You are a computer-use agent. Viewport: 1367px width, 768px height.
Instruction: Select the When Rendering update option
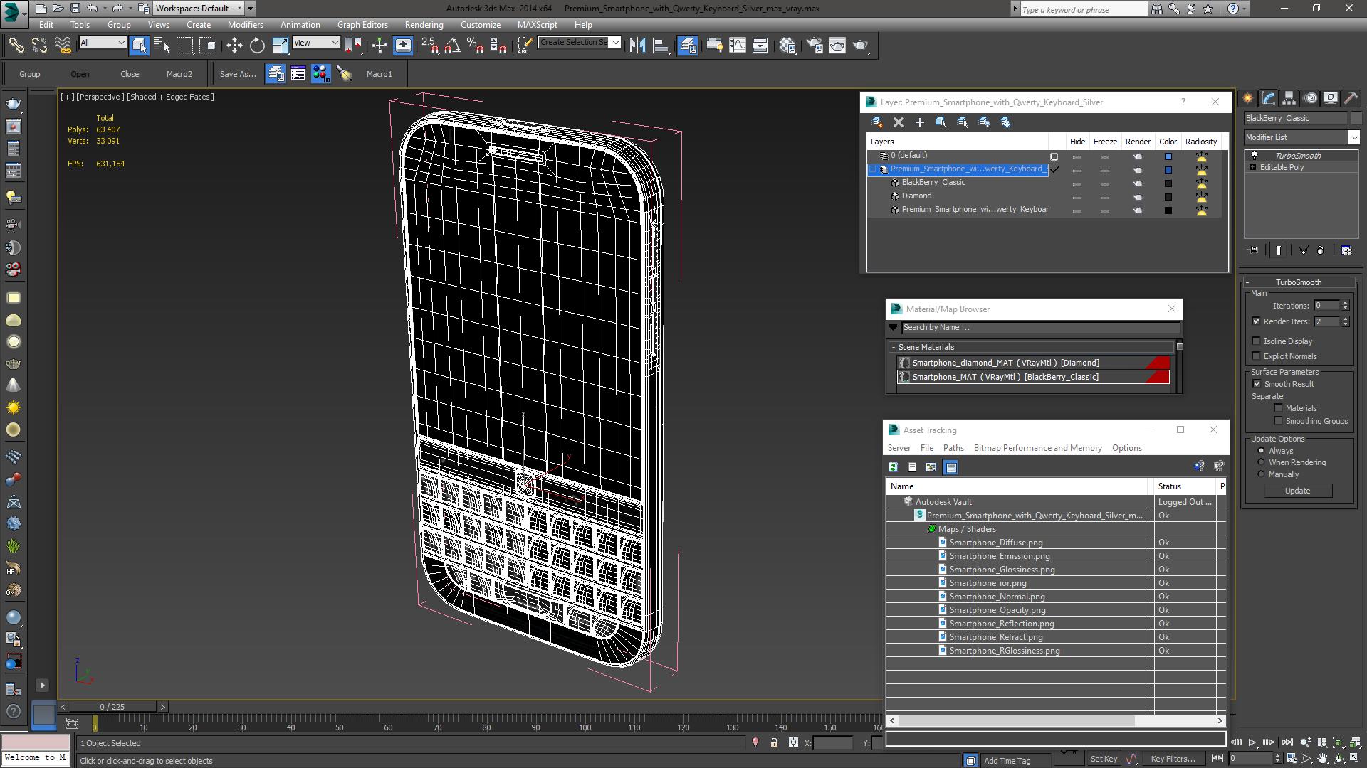coord(1262,462)
